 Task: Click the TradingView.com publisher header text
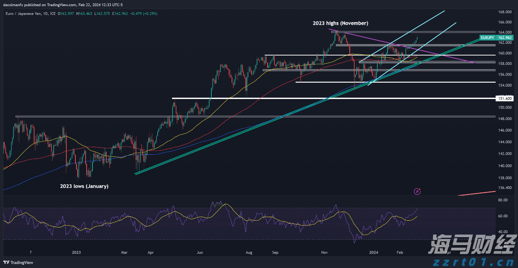point(65,5)
